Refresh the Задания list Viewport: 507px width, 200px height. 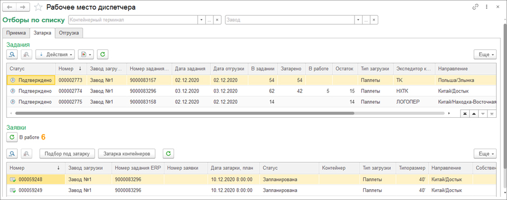click(x=103, y=55)
